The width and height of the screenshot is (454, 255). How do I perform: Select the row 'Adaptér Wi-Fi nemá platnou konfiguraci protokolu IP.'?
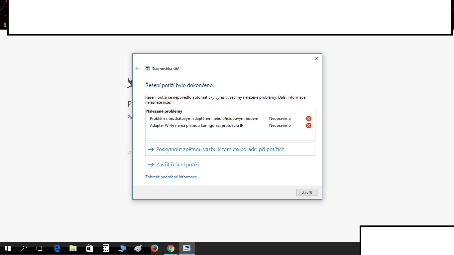click(x=230, y=126)
